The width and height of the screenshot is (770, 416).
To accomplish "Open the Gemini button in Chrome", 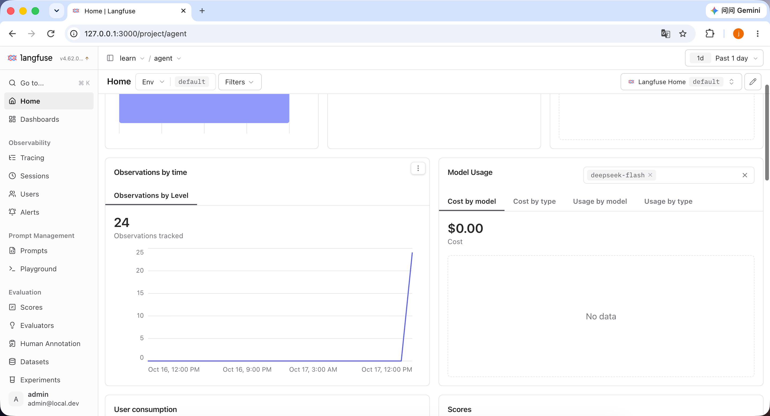I will point(736,11).
